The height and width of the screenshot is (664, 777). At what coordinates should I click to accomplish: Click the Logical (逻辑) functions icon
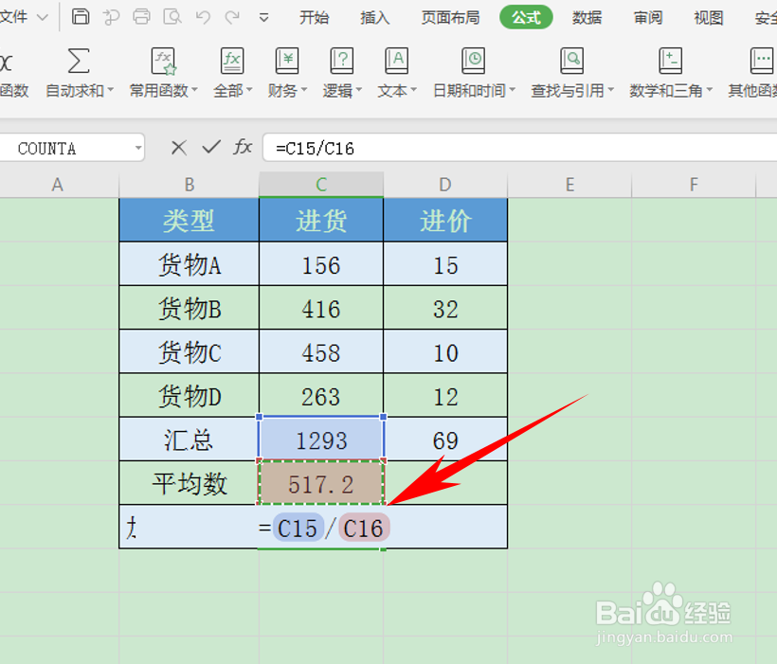click(342, 61)
